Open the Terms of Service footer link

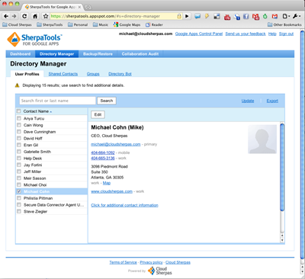[123, 262]
